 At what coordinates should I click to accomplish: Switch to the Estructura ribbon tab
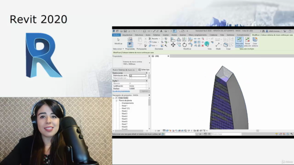[x=139, y=35]
